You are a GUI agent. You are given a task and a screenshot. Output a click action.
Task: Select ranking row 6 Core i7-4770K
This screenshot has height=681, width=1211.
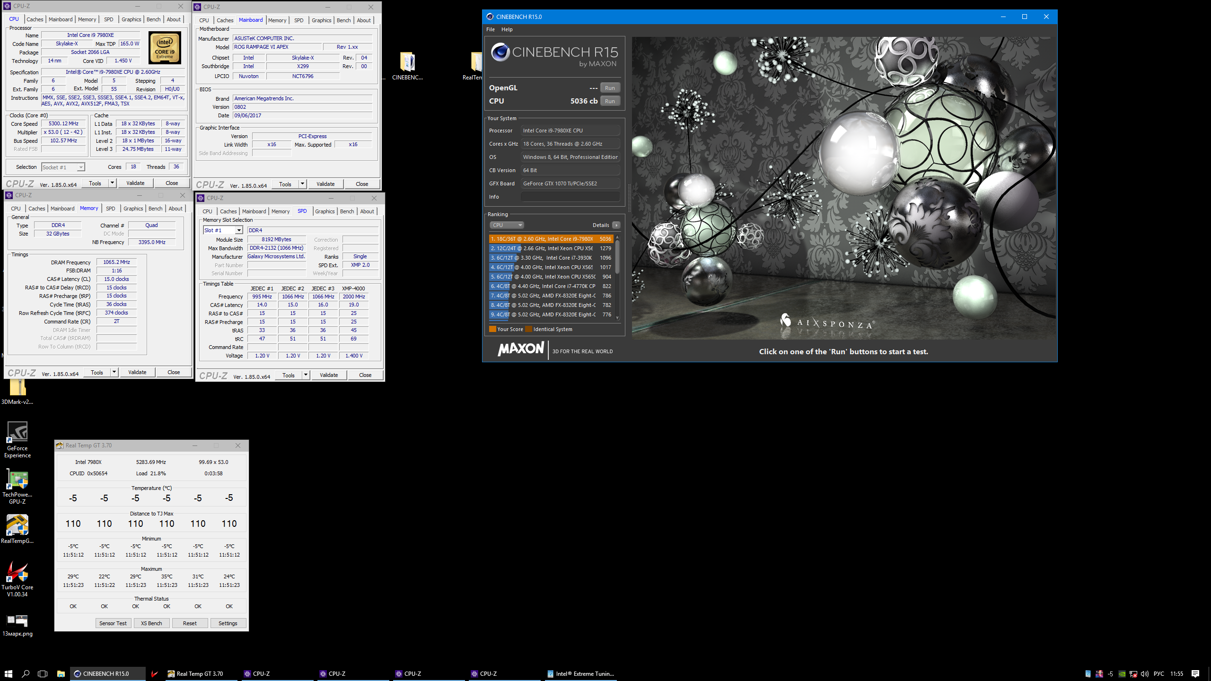click(551, 286)
